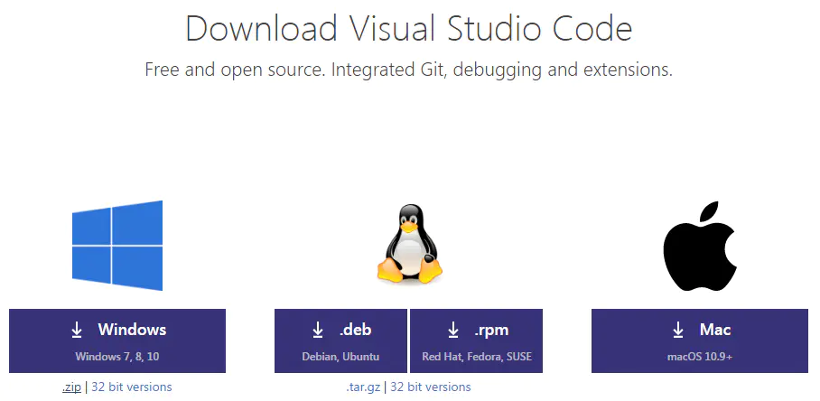
Task: Click the "Download Visual Studio Code" heading
Action: coord(409,29)
